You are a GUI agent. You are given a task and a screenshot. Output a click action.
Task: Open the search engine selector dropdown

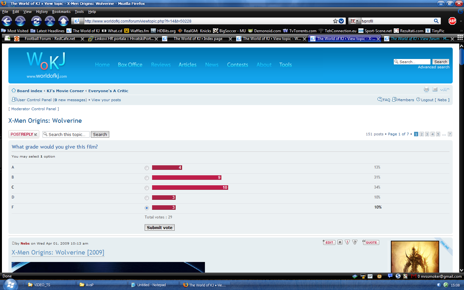pos(354,21)
